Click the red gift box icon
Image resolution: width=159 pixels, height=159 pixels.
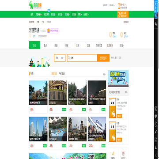tap(123, 153)
